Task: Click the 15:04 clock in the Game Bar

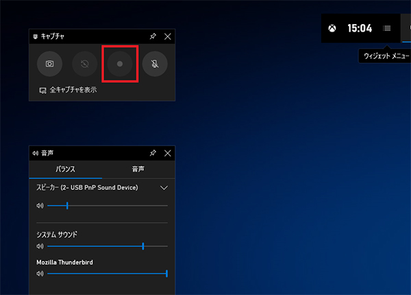Action: pos(360,28)
